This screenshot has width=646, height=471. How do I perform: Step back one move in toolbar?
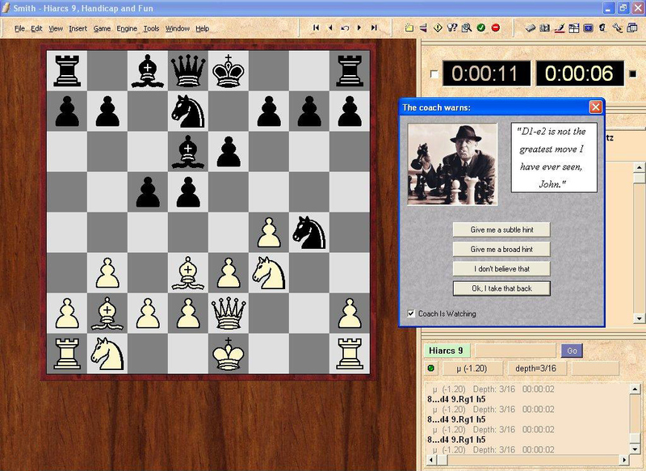[330, 28]
